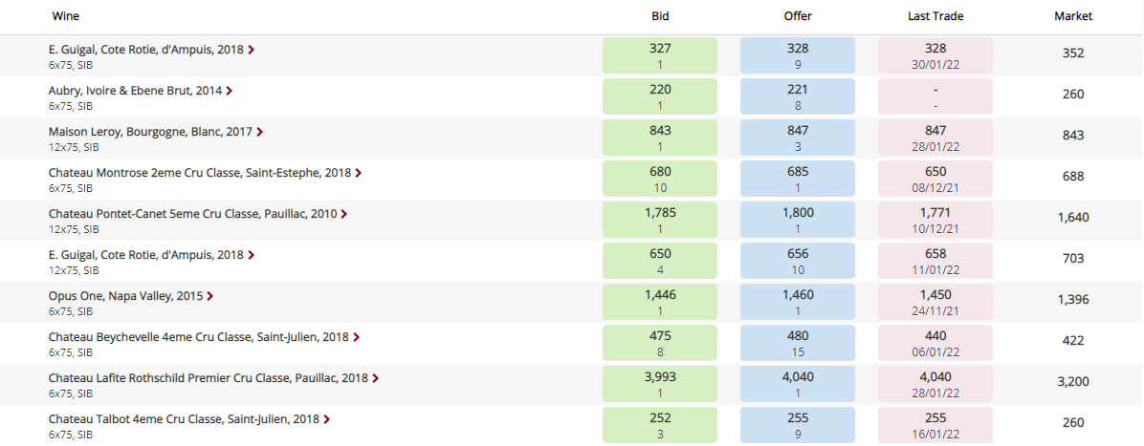The image size is (1144, 446).
Task: Expand chevron next to Aubry Ivoire & Ebene Brut
Action: [x=230, y=91]
